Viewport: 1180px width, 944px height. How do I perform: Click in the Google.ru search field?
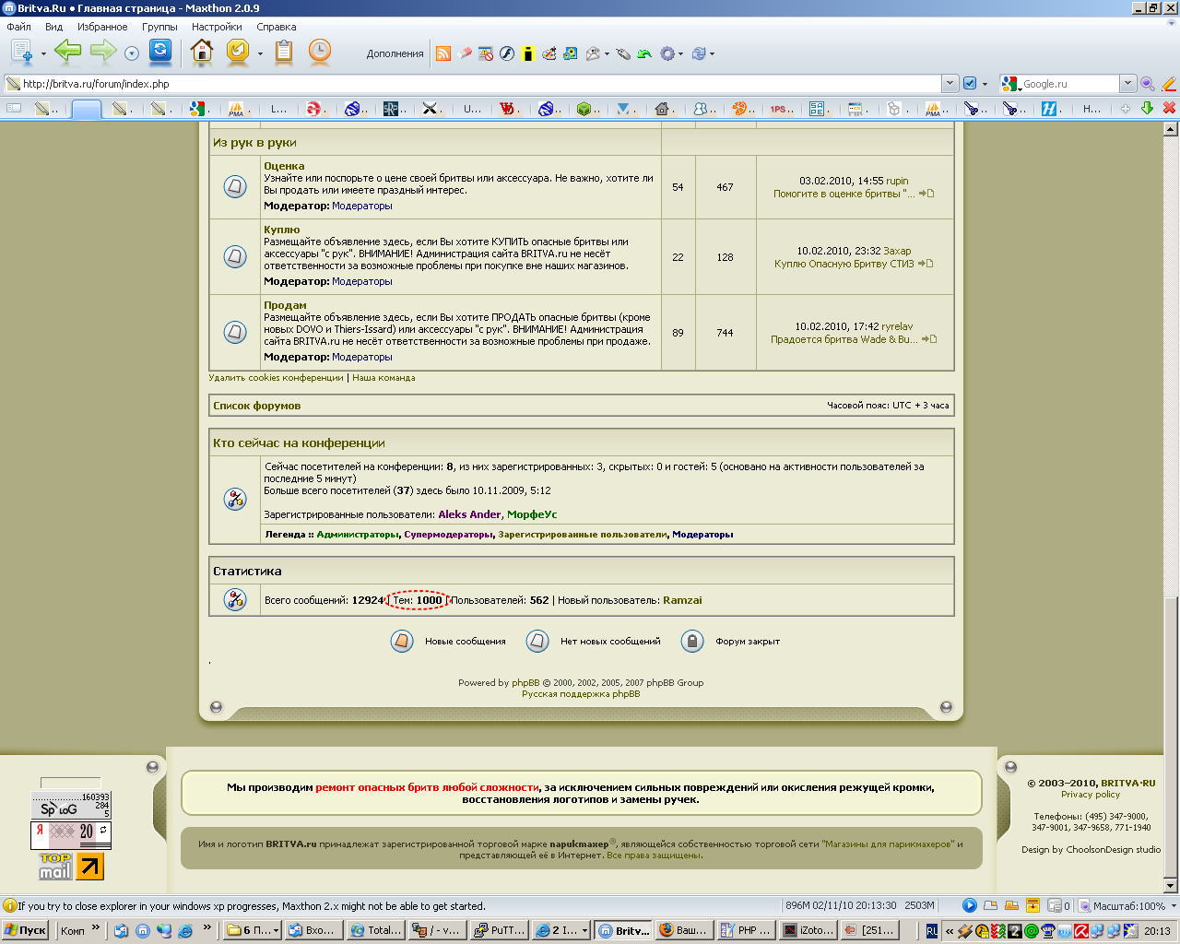coord(1069,84)
